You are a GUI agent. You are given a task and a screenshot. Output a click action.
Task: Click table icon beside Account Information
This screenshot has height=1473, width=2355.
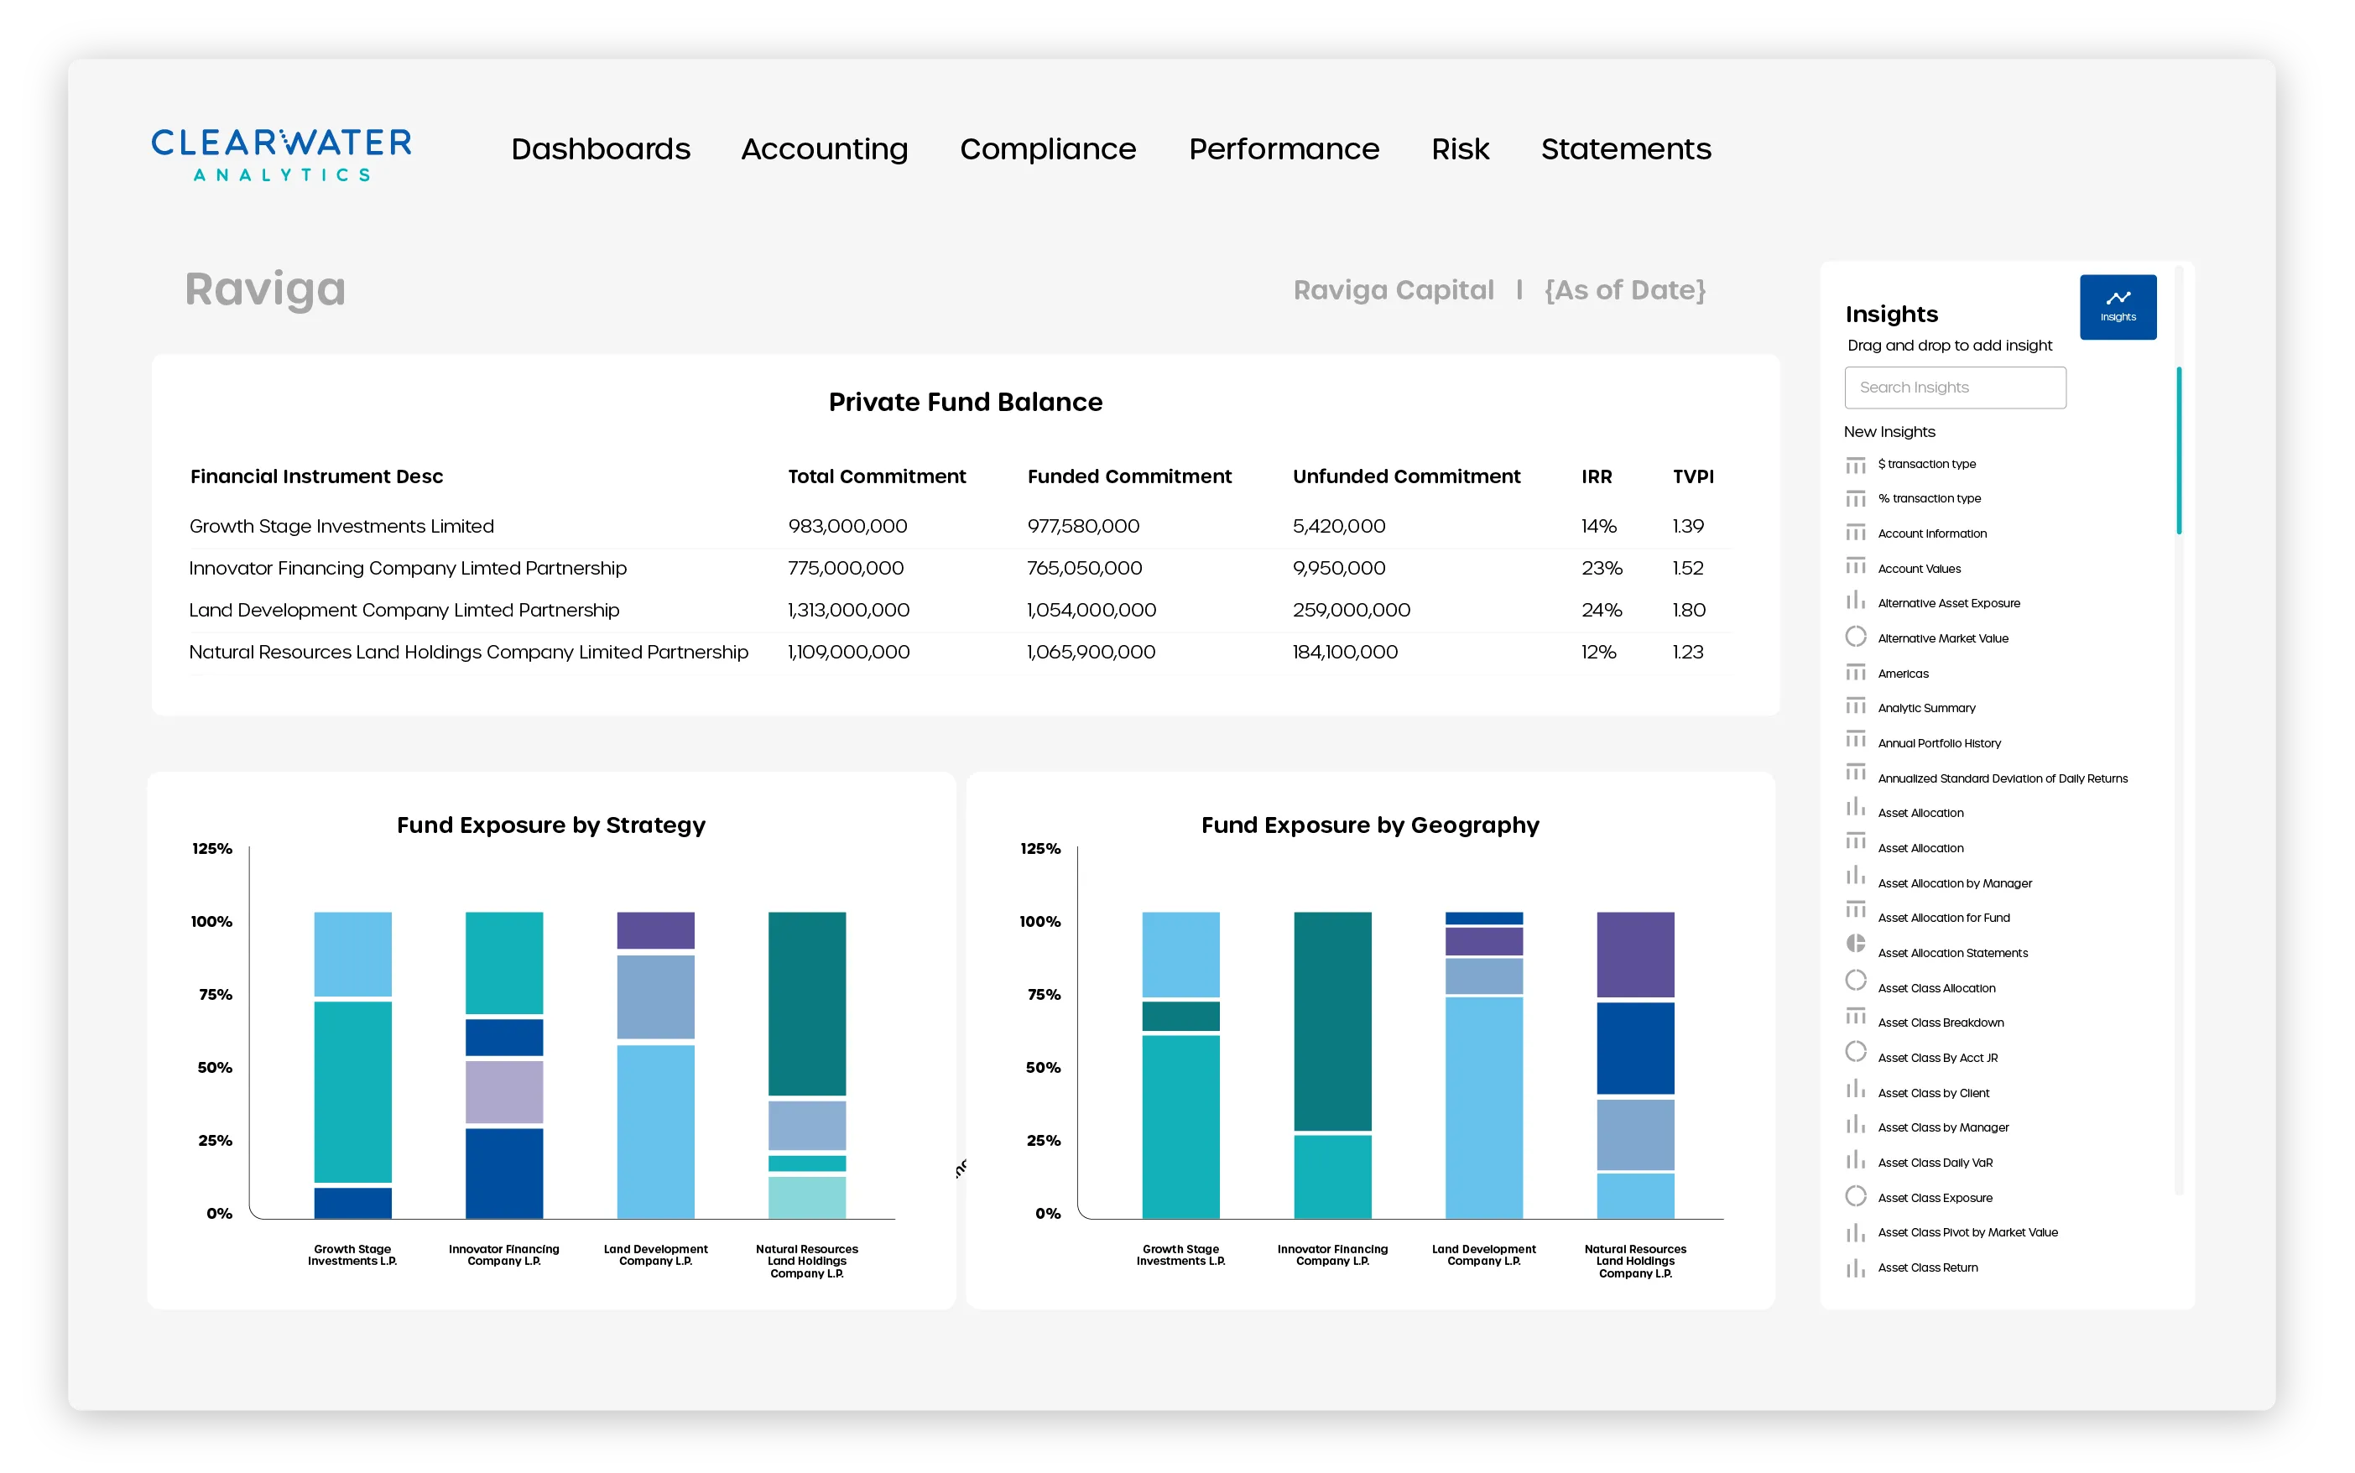click(x=1855, y=533)
